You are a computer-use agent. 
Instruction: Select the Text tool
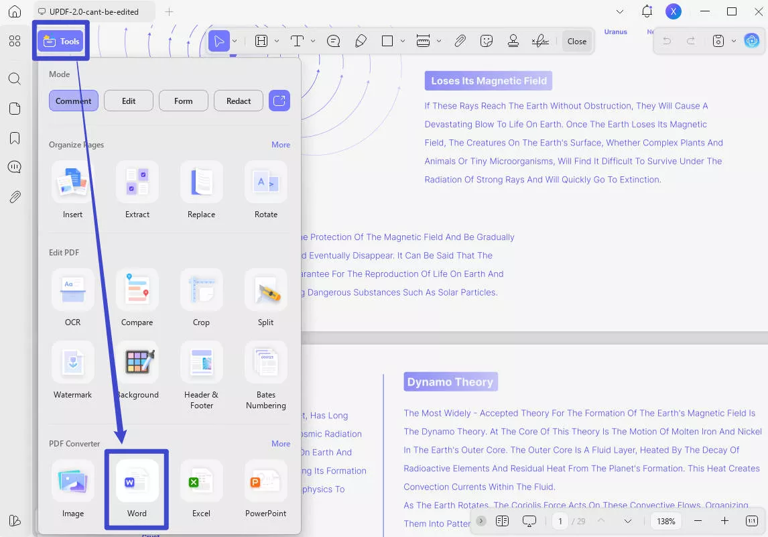click(297, 41)
